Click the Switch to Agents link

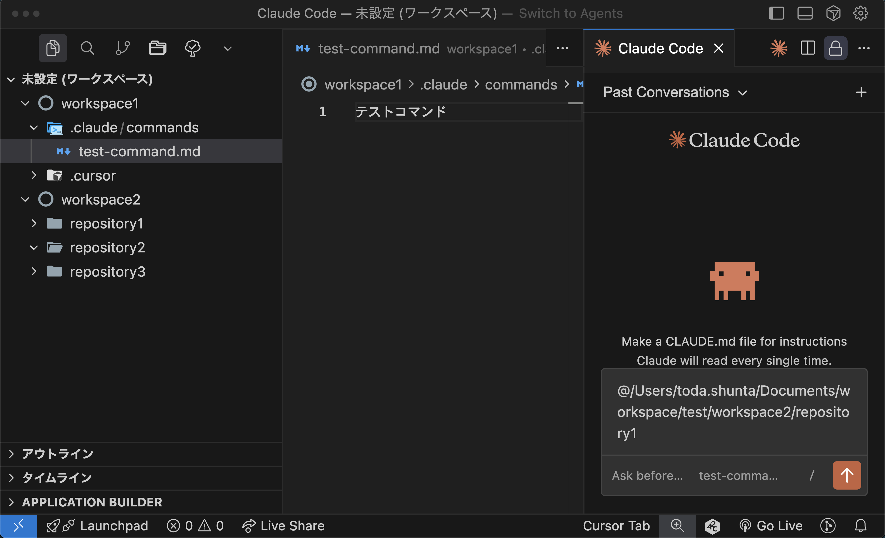click(x=570, y=13)
